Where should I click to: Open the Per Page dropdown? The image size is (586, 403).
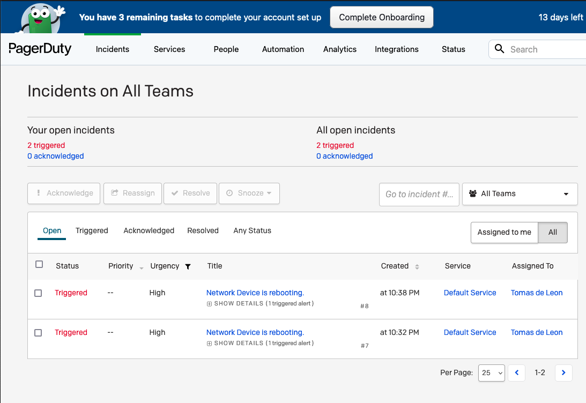tap(491, 372)
